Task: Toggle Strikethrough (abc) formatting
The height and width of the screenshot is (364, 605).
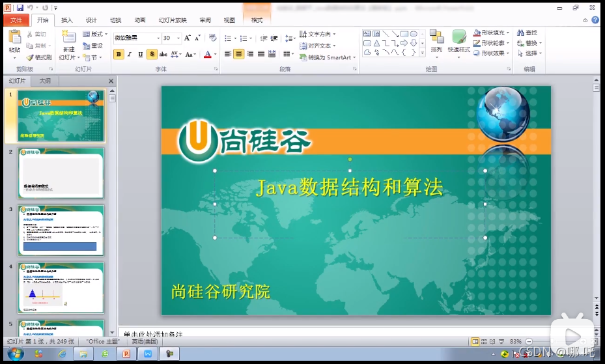Action: click(x=163, y=54)
